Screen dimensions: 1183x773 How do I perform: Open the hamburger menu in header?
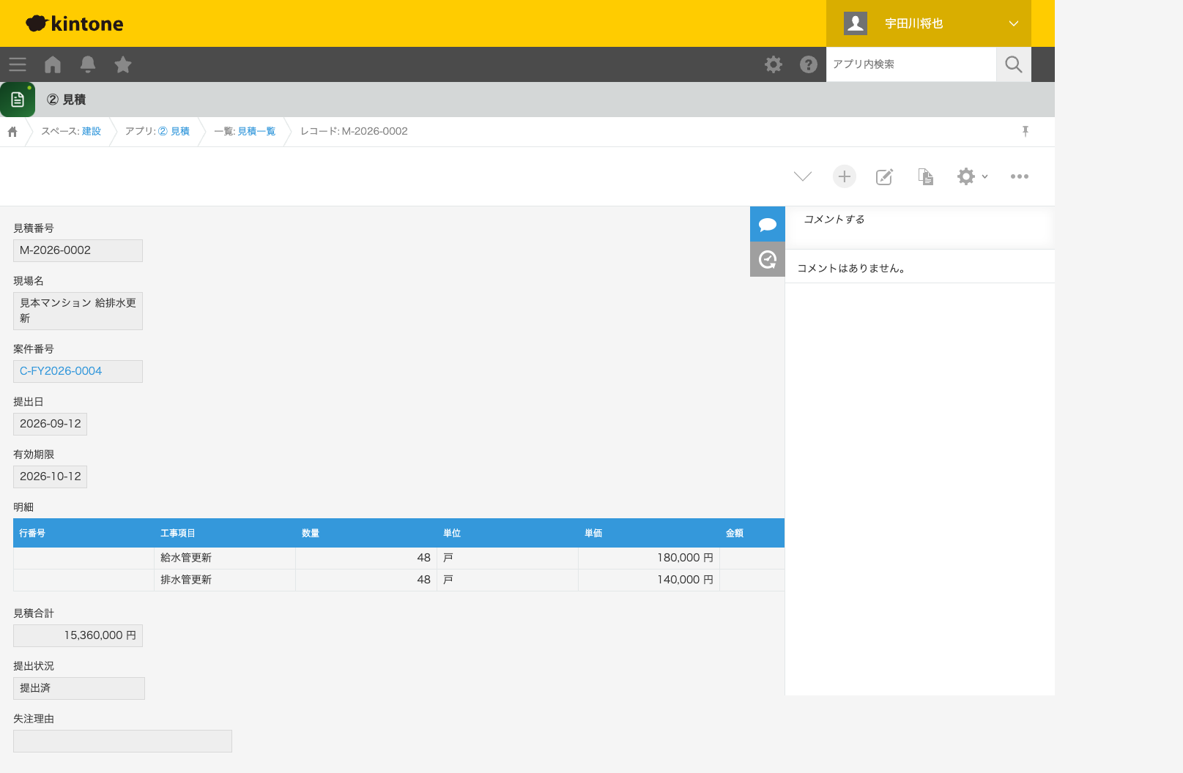18,64
